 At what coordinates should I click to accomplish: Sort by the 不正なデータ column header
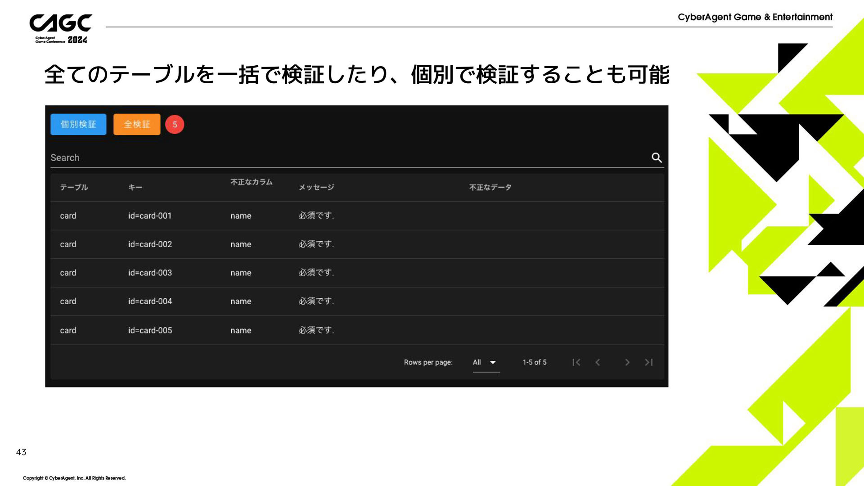click(x=490, y=187)
